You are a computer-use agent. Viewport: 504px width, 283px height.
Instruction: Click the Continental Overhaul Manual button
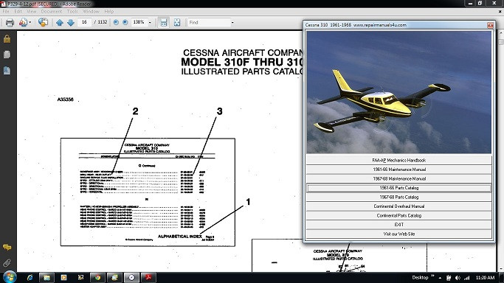tap(399, 206)
